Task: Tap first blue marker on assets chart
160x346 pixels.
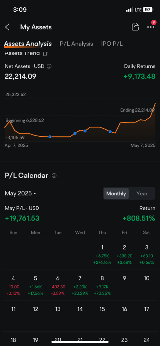Action: (x=50, y=137)
